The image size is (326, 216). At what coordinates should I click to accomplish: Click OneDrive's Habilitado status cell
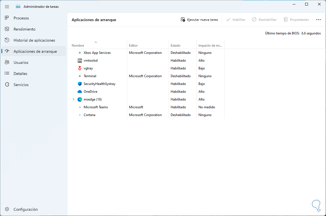pos(178,92)
